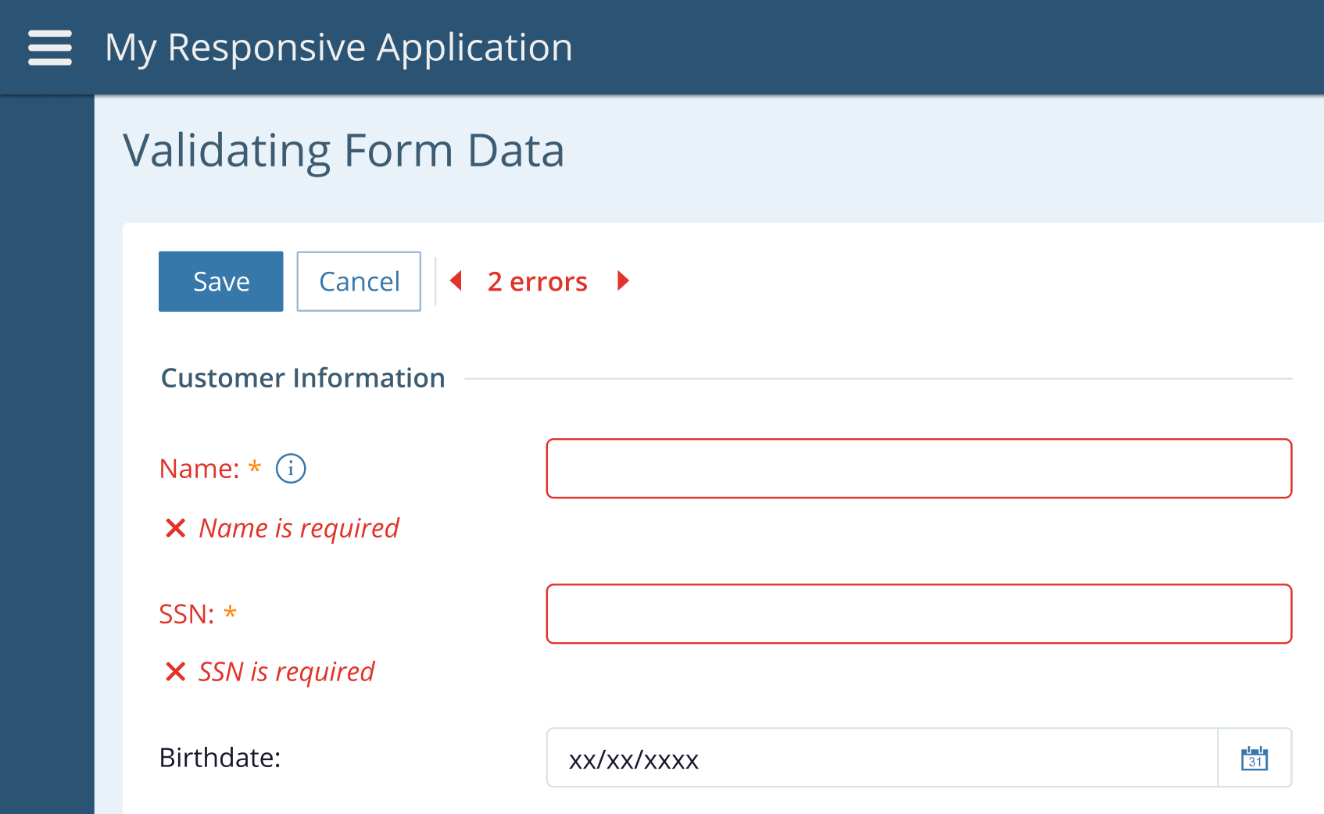Click the info icon beside Name
The height and width of the screenshot is (814, 1324).
pyautogui.click(x=291, y=469)
